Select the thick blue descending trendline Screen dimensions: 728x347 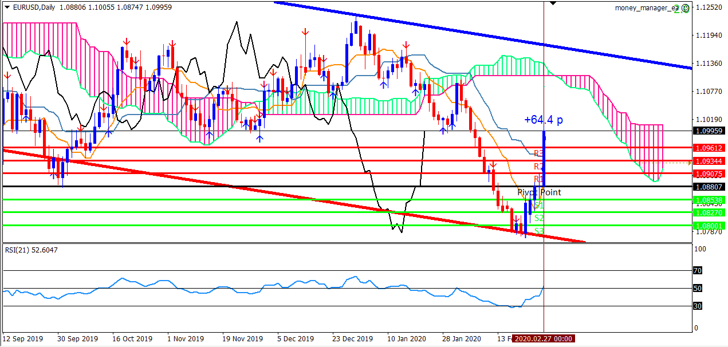[484, 35]
